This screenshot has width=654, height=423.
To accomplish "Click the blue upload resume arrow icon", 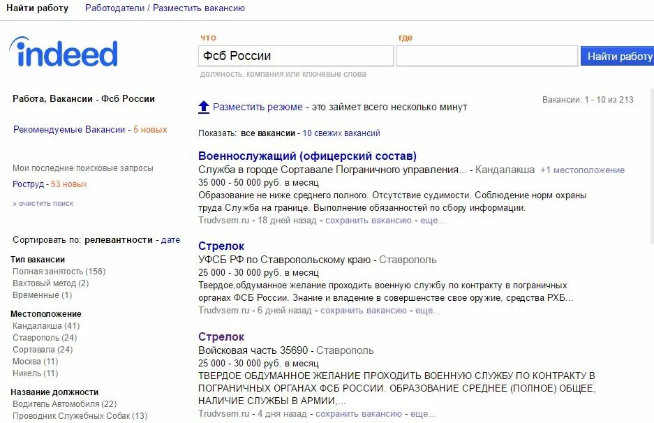I will (204, 107).
